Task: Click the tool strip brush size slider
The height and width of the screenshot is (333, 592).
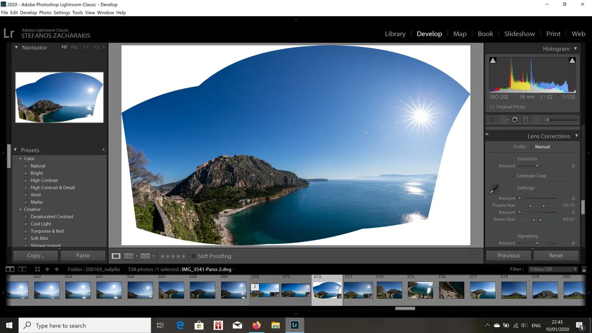Action: coord(561,120)
